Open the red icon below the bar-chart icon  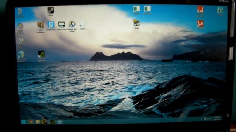click(x=200, y=23)
